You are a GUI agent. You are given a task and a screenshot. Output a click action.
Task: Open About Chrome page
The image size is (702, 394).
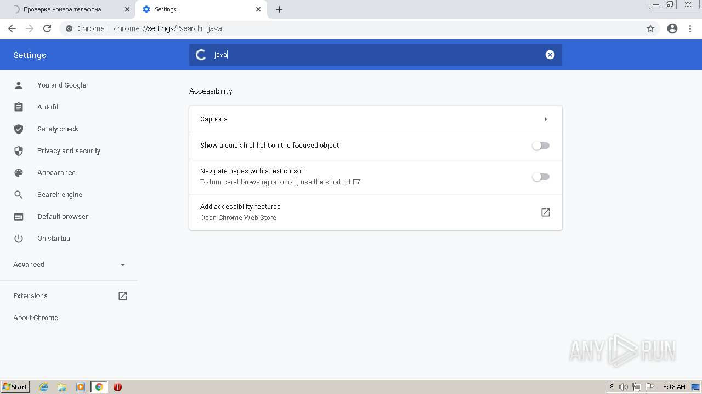36,318
